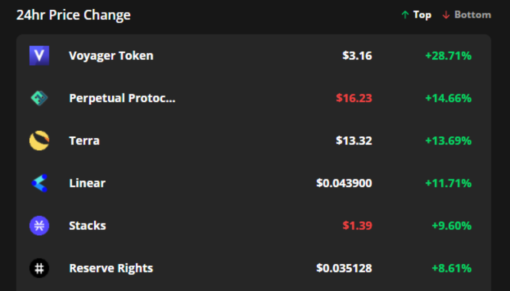Screen dimensions: 510x291
Task: Click the 24hr Price Change heading
Action: pyautogui.click(x=74, y=15)
